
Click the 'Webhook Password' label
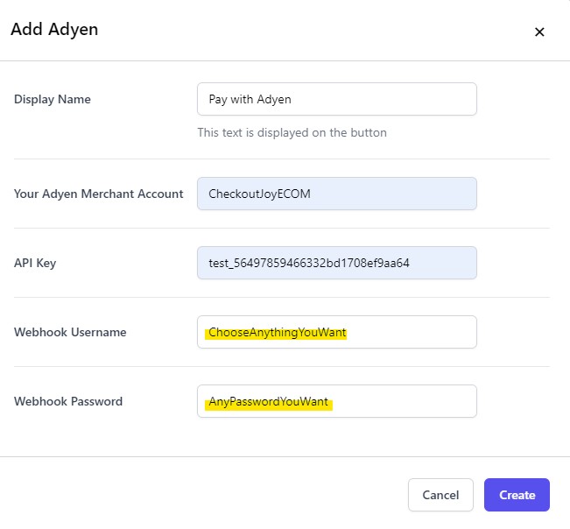coord(68,401)
